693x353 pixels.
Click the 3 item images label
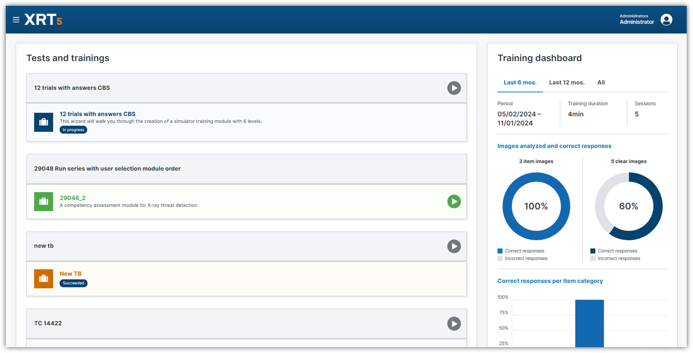pyautogui.click(x=536, y=161)
